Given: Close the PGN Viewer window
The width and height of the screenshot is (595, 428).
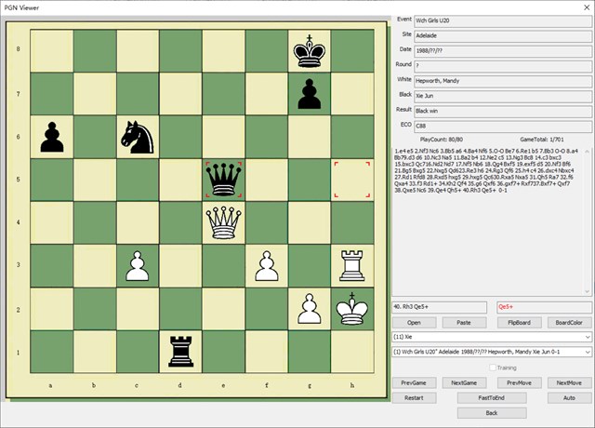Looking at the screenshot, I should pos(587,7).
